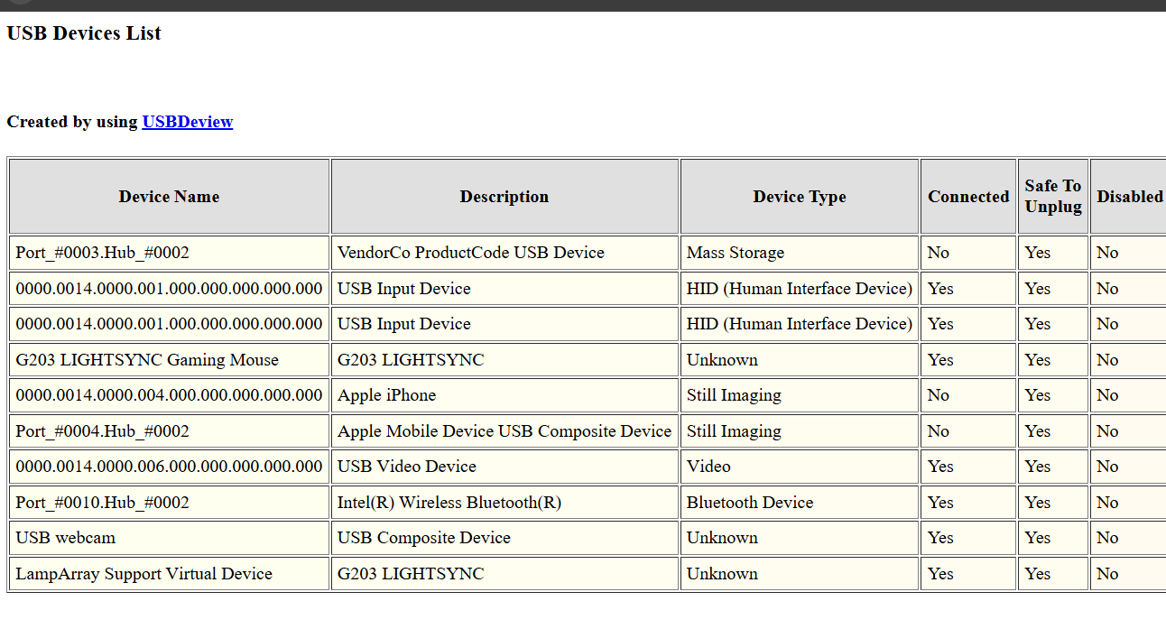Select the VendorCo ProductCode USB Device cell

pos(504,253)
